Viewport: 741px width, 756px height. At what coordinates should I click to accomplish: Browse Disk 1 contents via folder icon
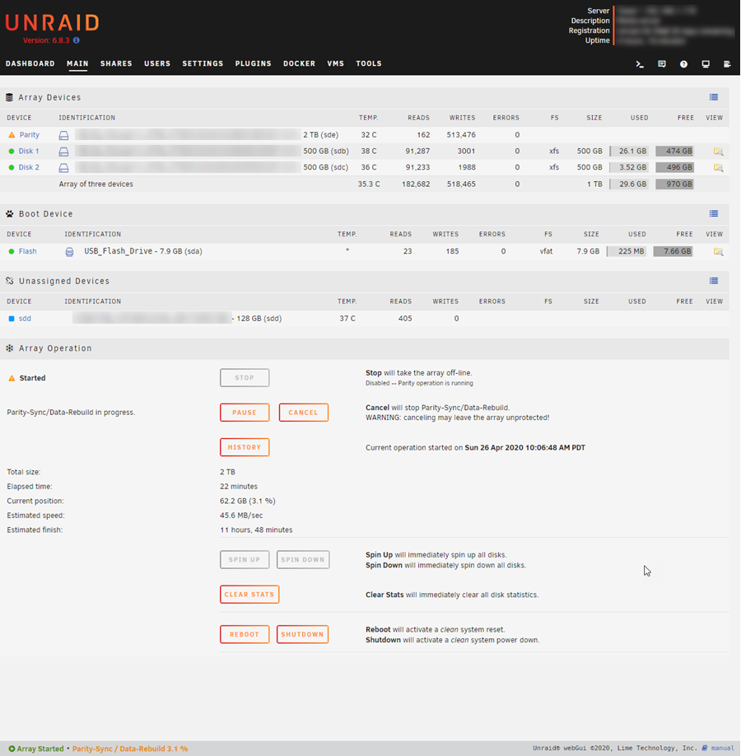coord(718,152)
